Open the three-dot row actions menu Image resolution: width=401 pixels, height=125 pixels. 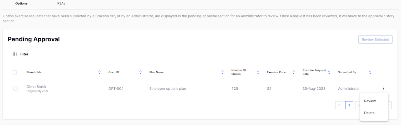[x=383, y=89]
